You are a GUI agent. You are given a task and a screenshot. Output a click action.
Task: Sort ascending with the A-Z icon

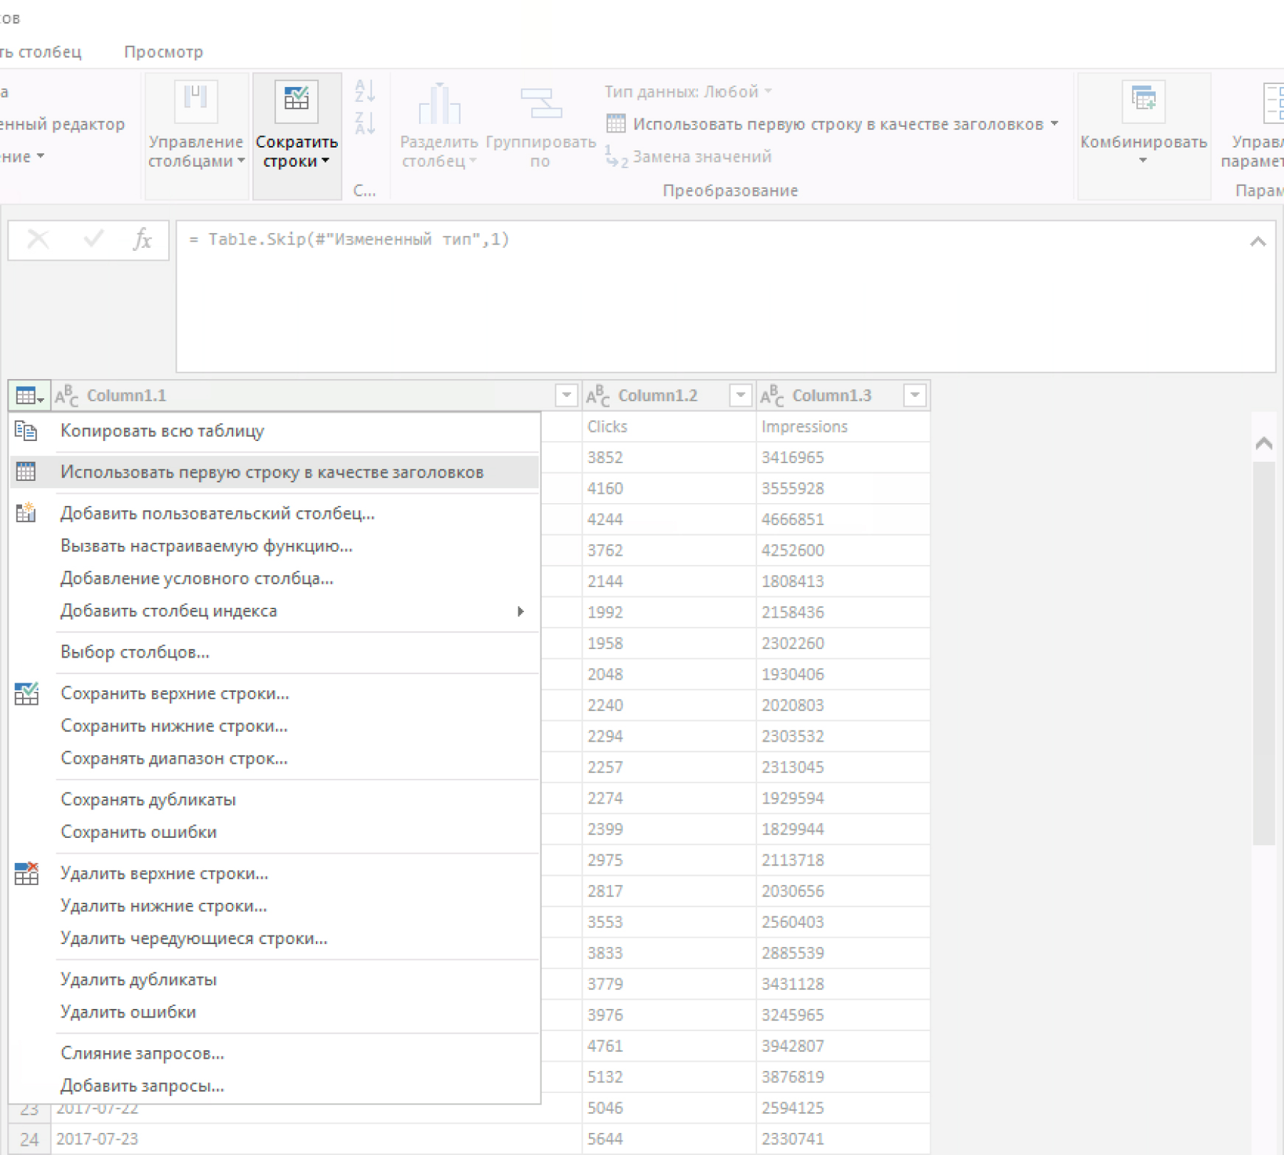coord(365,91)
